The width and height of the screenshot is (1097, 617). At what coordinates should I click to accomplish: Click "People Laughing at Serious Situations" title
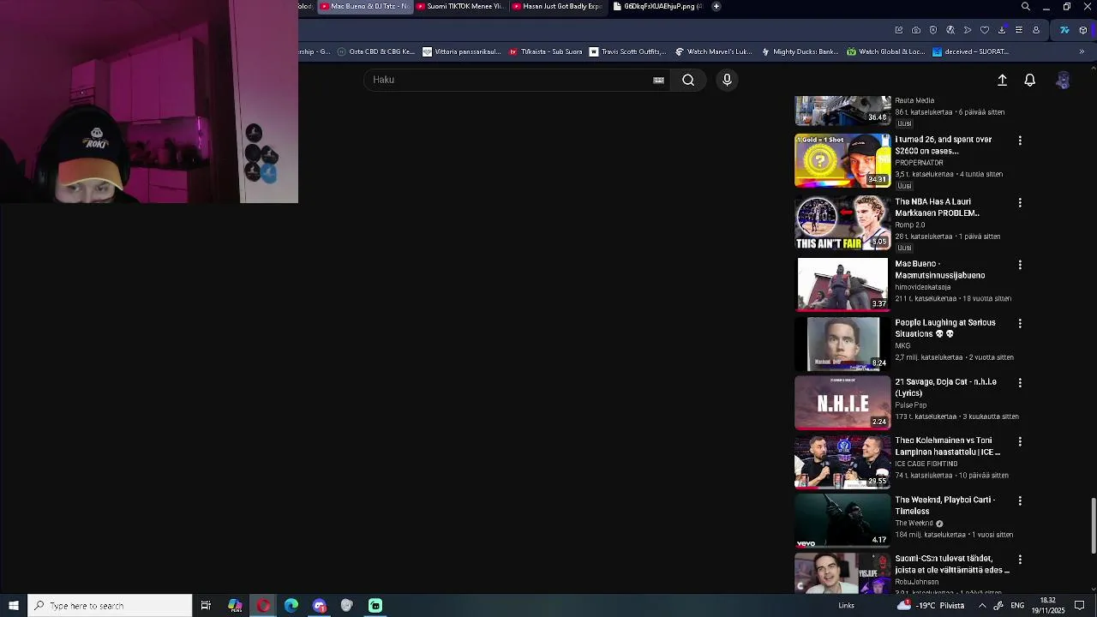point(944,328)
